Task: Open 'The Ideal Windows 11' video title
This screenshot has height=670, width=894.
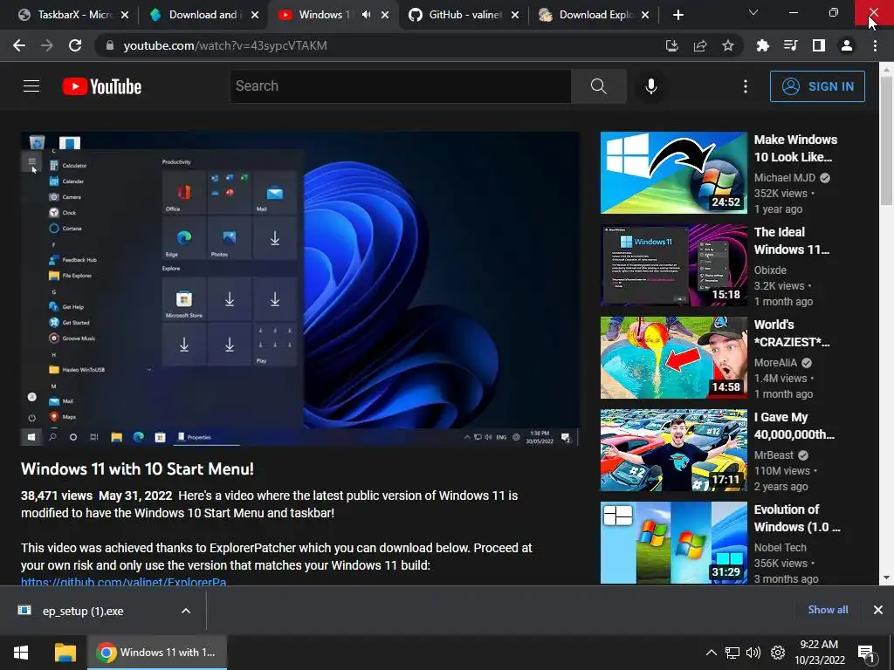Action: pyautogui.click(x=791, y=241)
